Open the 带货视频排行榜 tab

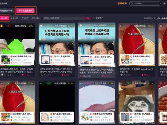tap(6, 11)
